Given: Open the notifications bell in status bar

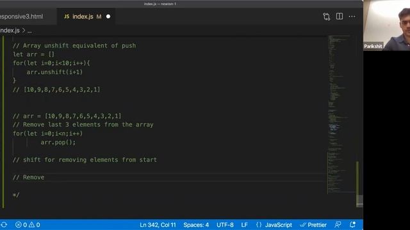Looking at the screenshot, I should click(352, 224).
